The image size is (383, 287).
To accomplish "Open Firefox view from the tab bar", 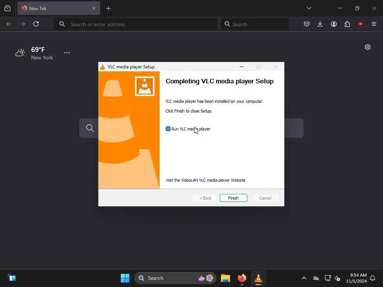I will 7,8.
